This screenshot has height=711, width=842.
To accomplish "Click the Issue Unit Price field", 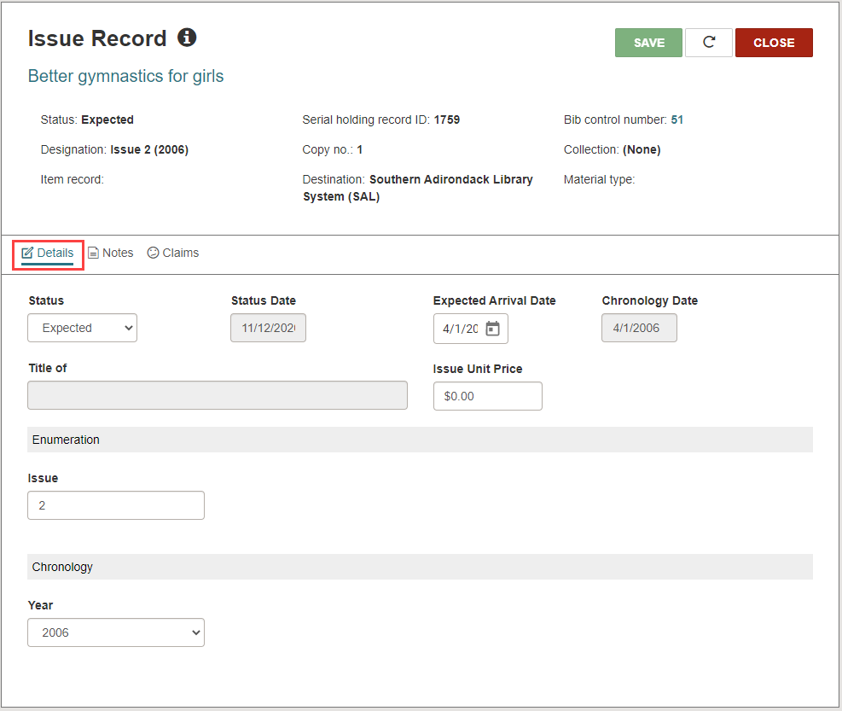I will pyautogui.click(x=488, y=396).
